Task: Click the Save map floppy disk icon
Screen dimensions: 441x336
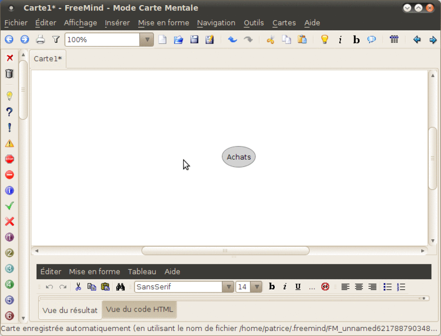Action: click(194, 40)
